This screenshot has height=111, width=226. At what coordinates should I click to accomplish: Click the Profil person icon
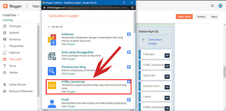pos(52,104)
